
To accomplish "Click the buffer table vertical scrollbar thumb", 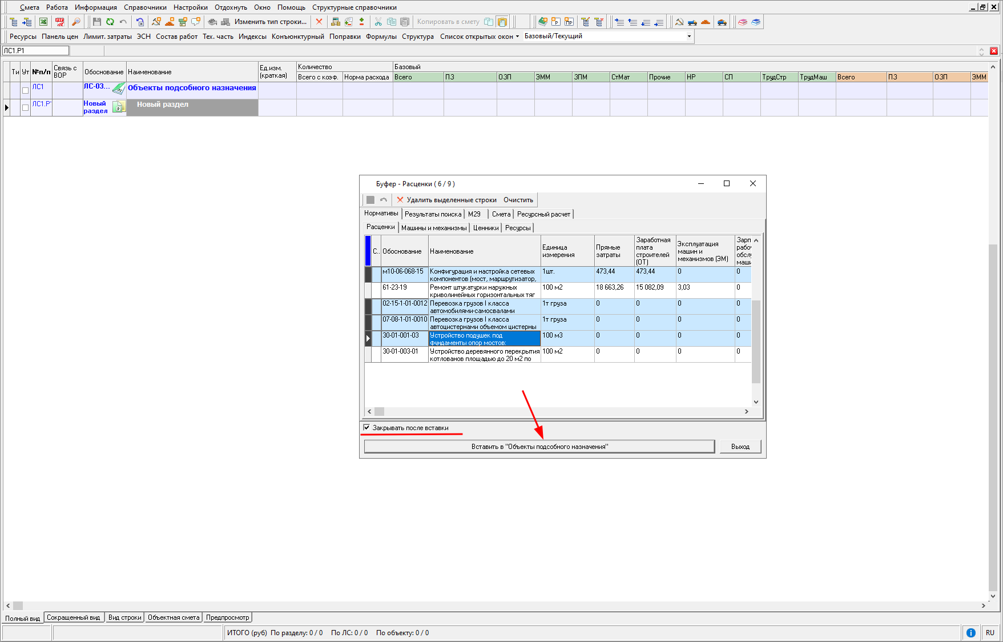I will click(756, 341).
